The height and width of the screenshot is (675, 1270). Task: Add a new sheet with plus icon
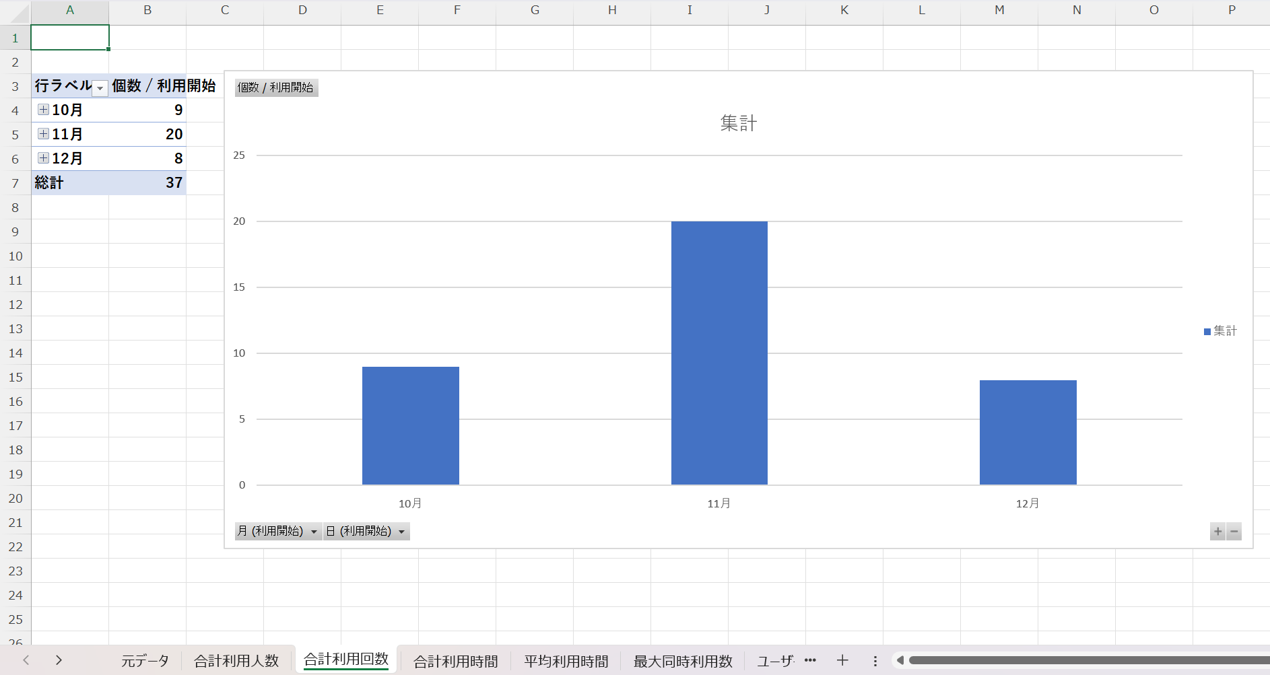(842, 660)
